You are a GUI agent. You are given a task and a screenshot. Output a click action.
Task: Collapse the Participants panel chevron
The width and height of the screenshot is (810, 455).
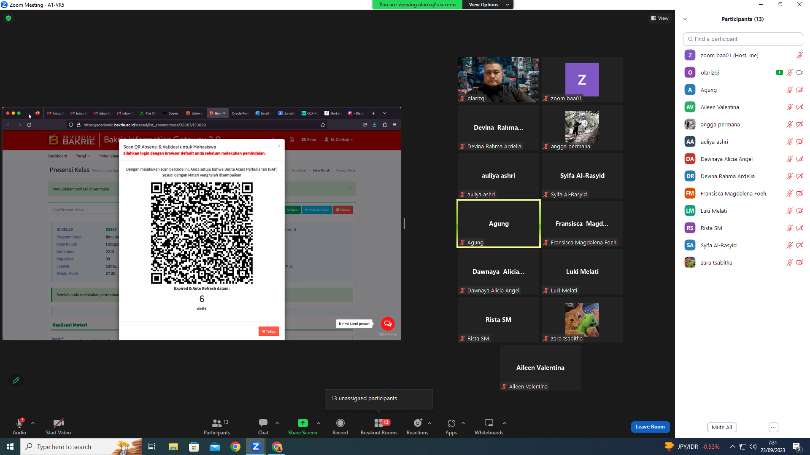[x=685, y=19]
